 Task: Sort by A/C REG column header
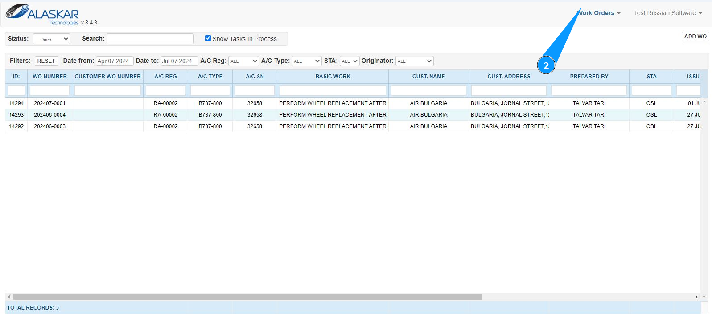[166, 77]
